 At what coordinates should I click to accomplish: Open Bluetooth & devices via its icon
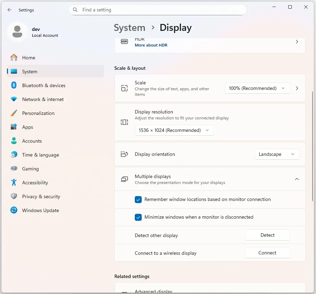pyautogui.click(x=14, y=85)
